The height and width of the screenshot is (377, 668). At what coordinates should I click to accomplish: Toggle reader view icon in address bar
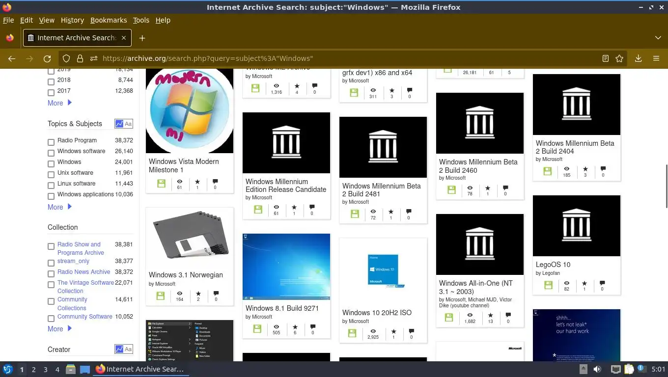coord(606,58)
